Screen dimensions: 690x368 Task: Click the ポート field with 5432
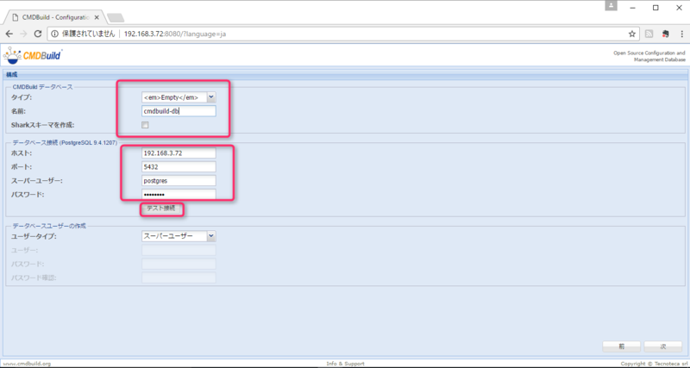[x=179, y=167]
